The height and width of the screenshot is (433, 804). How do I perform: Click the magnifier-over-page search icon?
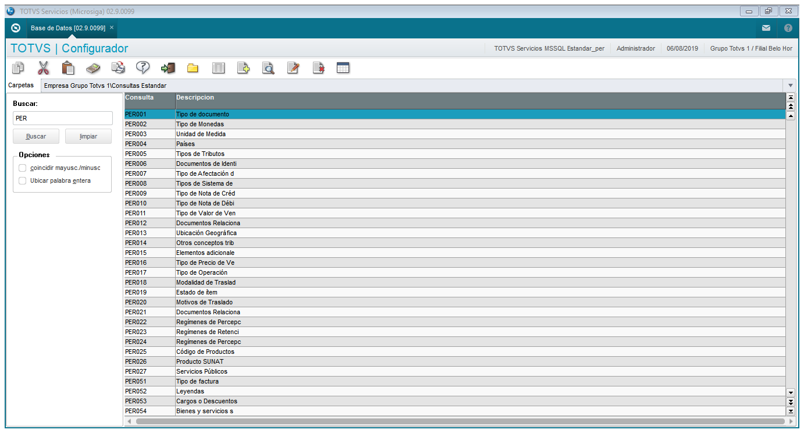point(268,68)
